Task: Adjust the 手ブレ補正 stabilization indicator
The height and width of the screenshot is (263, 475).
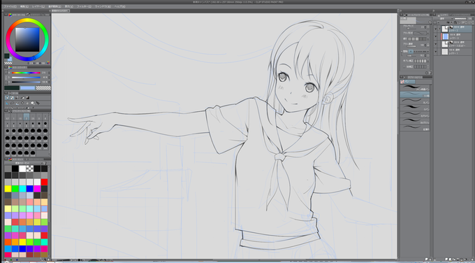Action: [x=421, y=61]
